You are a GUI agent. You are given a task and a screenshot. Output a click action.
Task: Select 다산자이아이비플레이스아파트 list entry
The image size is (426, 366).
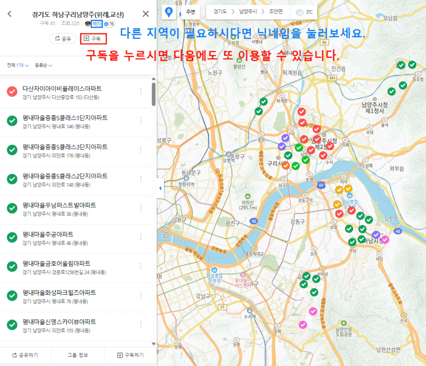75,93
